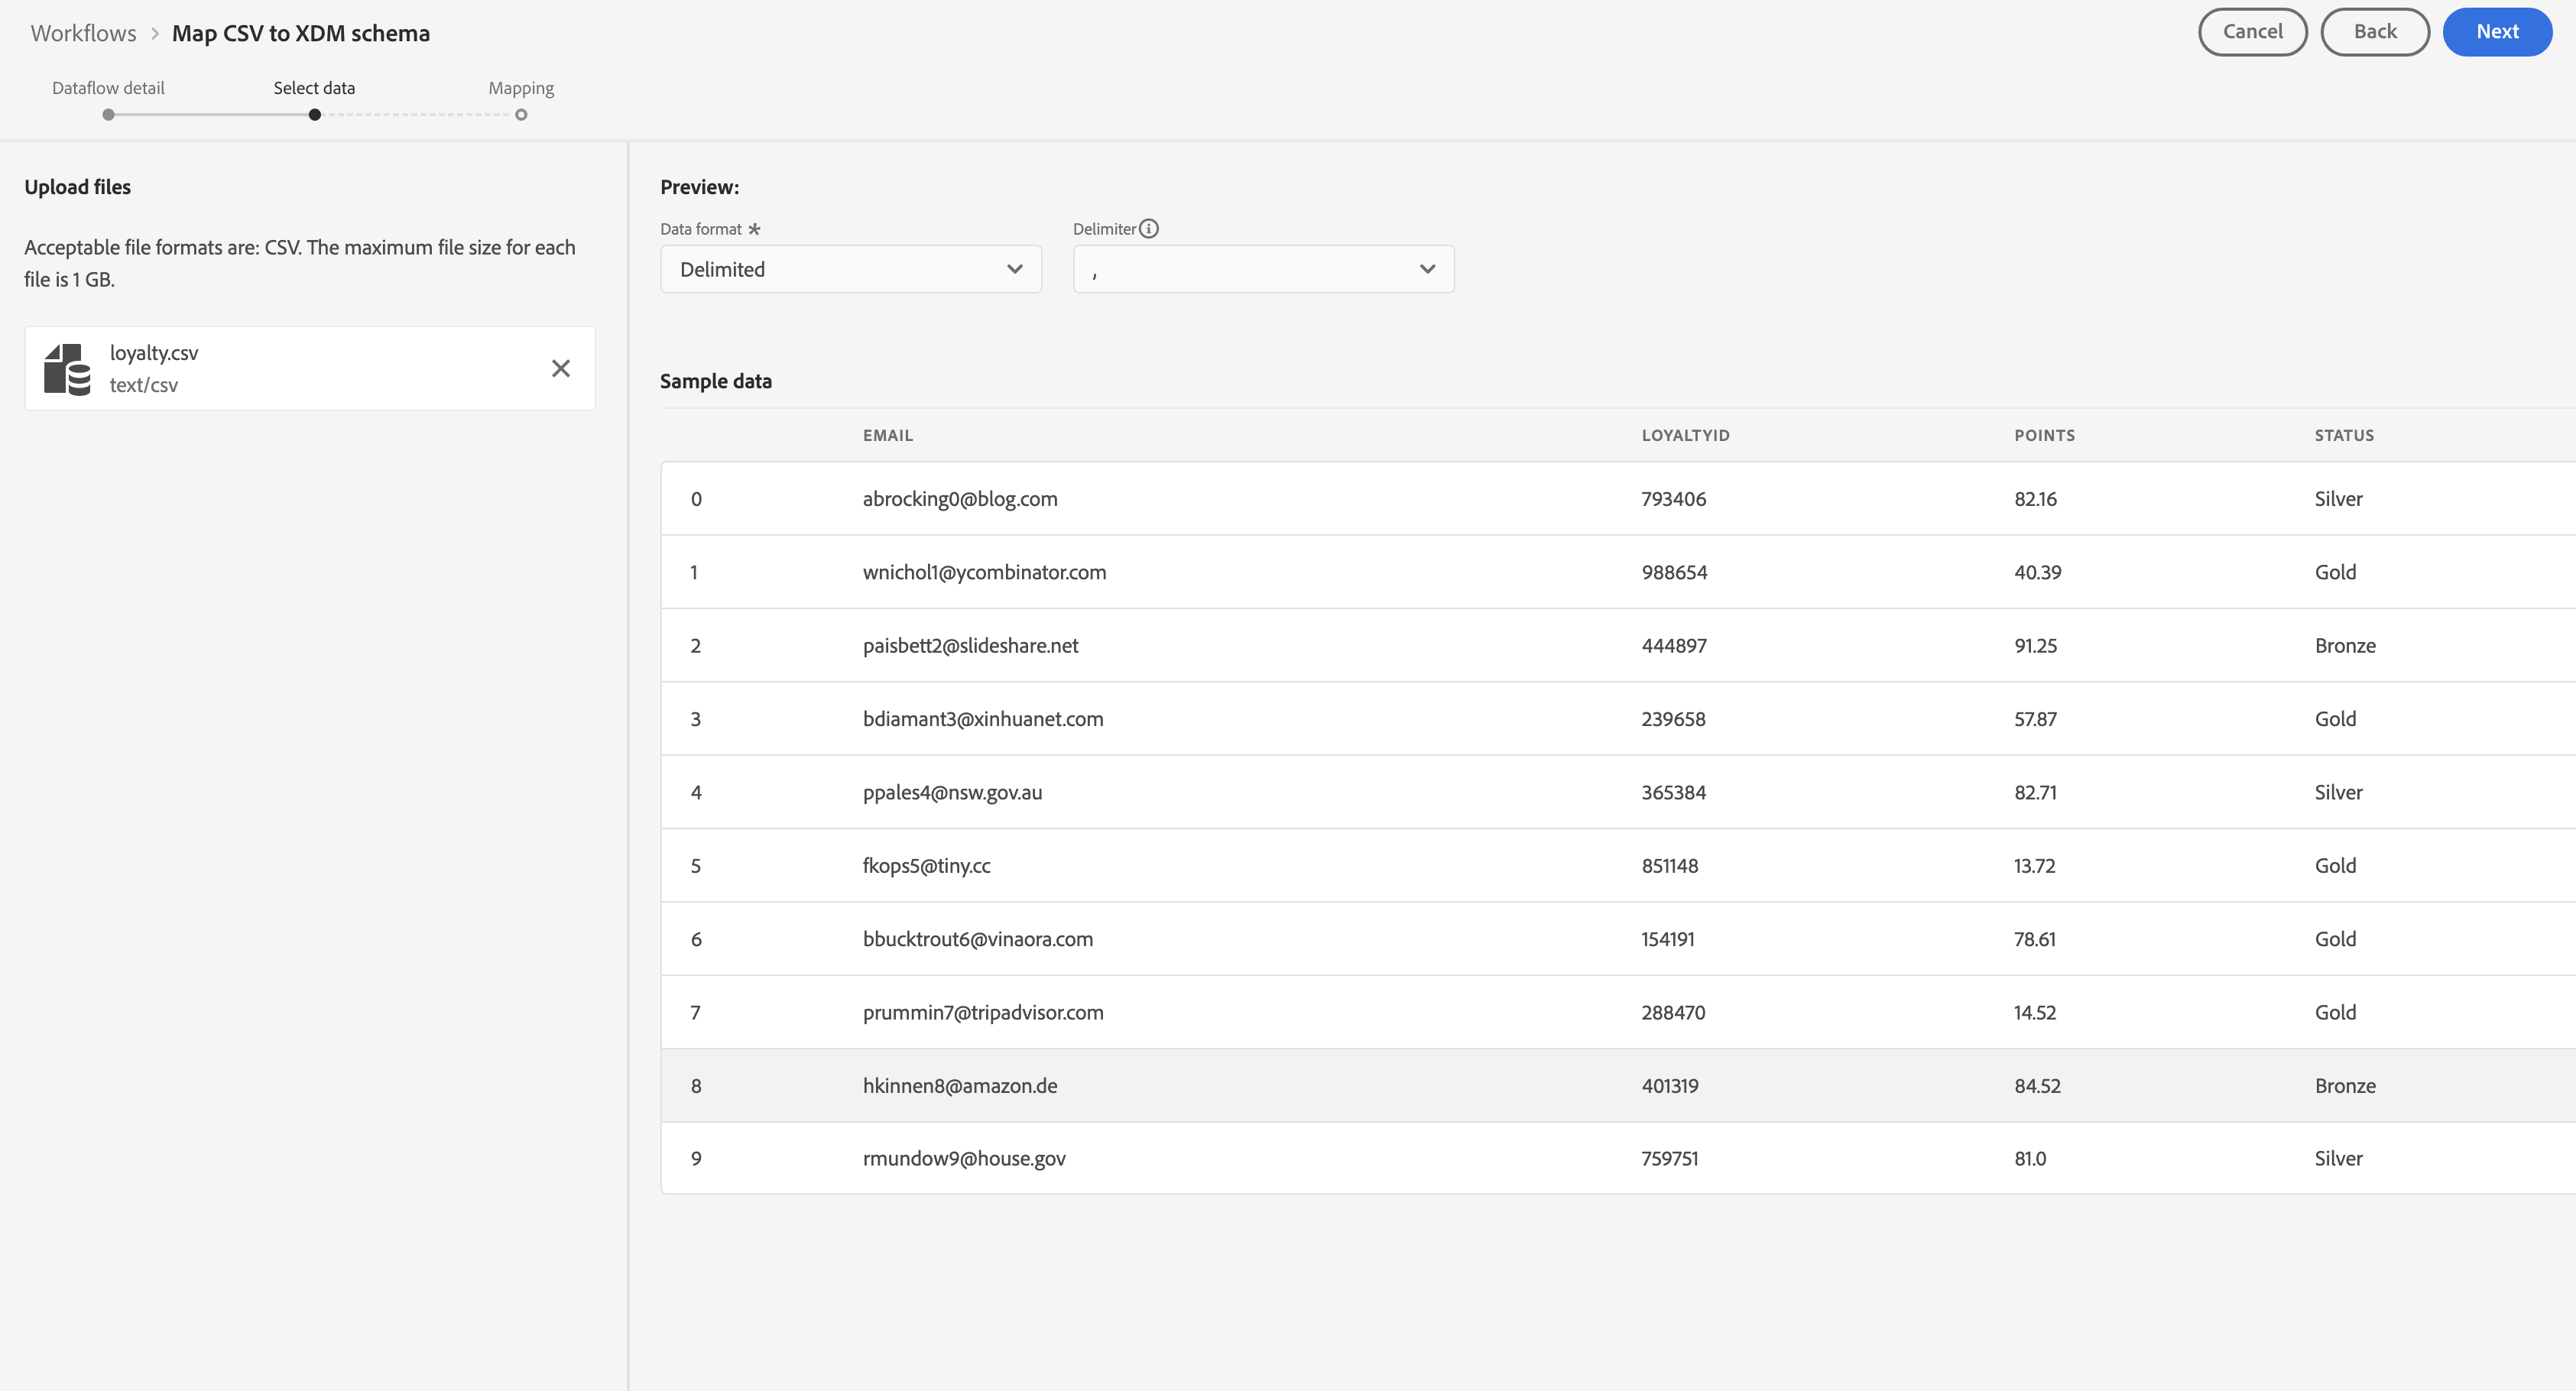Go to Workflows breadcrumb link
This screenshot has width=2576, height=1391.
click(83, 33)
